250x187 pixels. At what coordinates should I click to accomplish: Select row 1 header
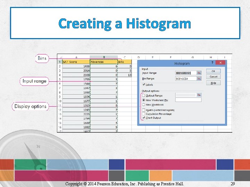coord(60,62)
